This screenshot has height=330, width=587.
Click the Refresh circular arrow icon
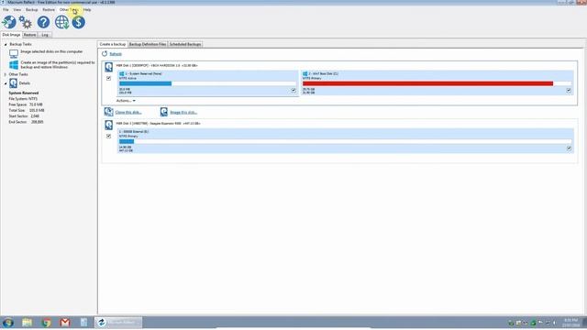(105, 54)
